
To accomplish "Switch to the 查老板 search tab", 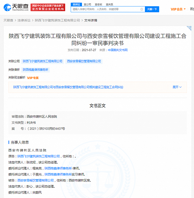I will point(98,4).
